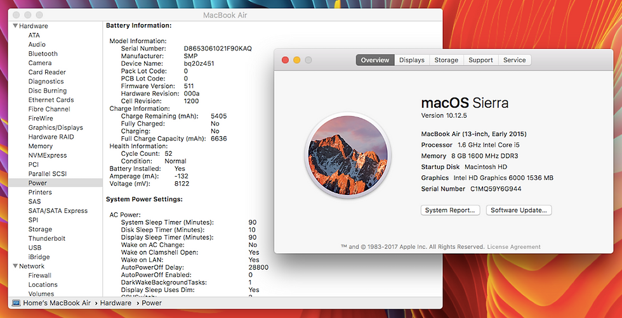Image resolution: width=622 pixels, height=318 pixels.
Task: Click the Voltage value 8122
Action: pos(182,184)
